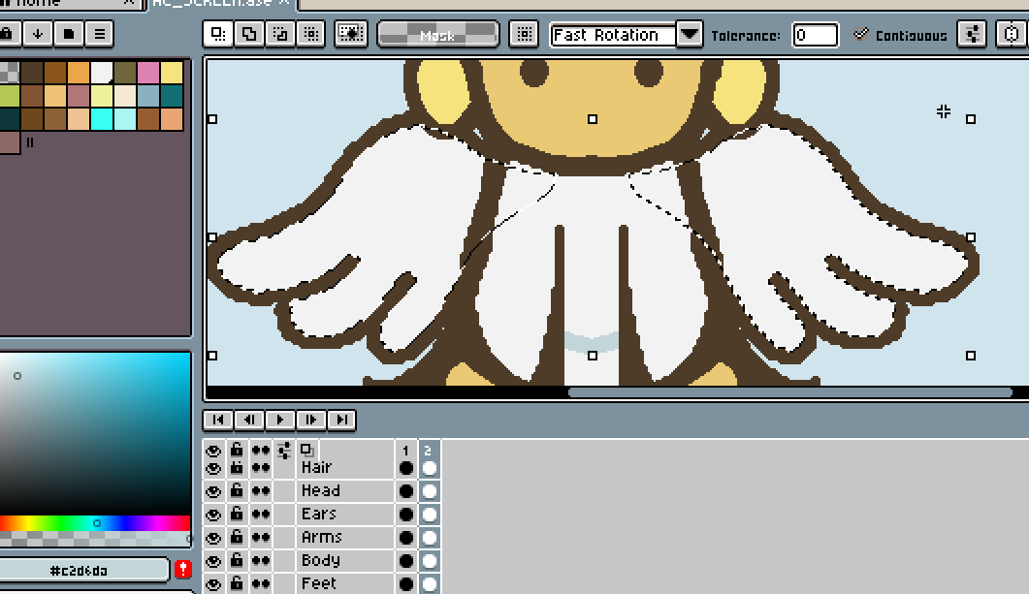Select Body layer cel in frame 2
1029x594 pixels.
pyautogui.click(x=430, y=561)
